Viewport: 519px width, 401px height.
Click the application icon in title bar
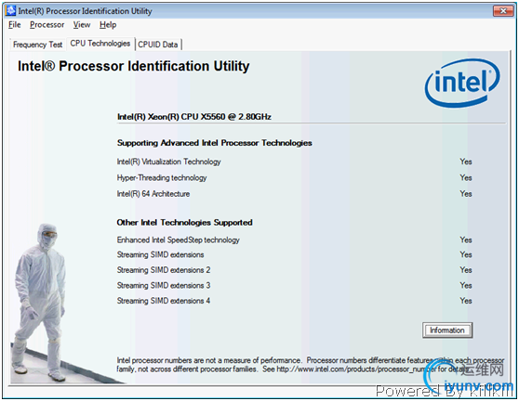[10, 11]
